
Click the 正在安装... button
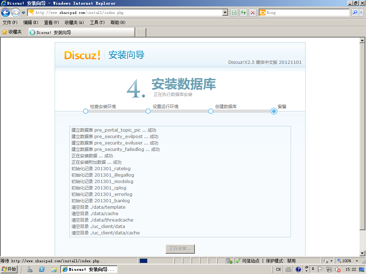click(x=180, y=249)
